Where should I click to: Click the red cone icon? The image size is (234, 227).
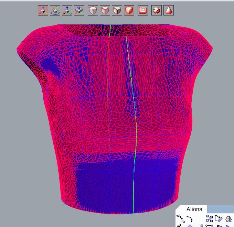tap(169, 10)
